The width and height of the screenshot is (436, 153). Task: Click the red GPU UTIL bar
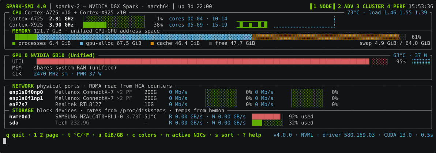203,62
